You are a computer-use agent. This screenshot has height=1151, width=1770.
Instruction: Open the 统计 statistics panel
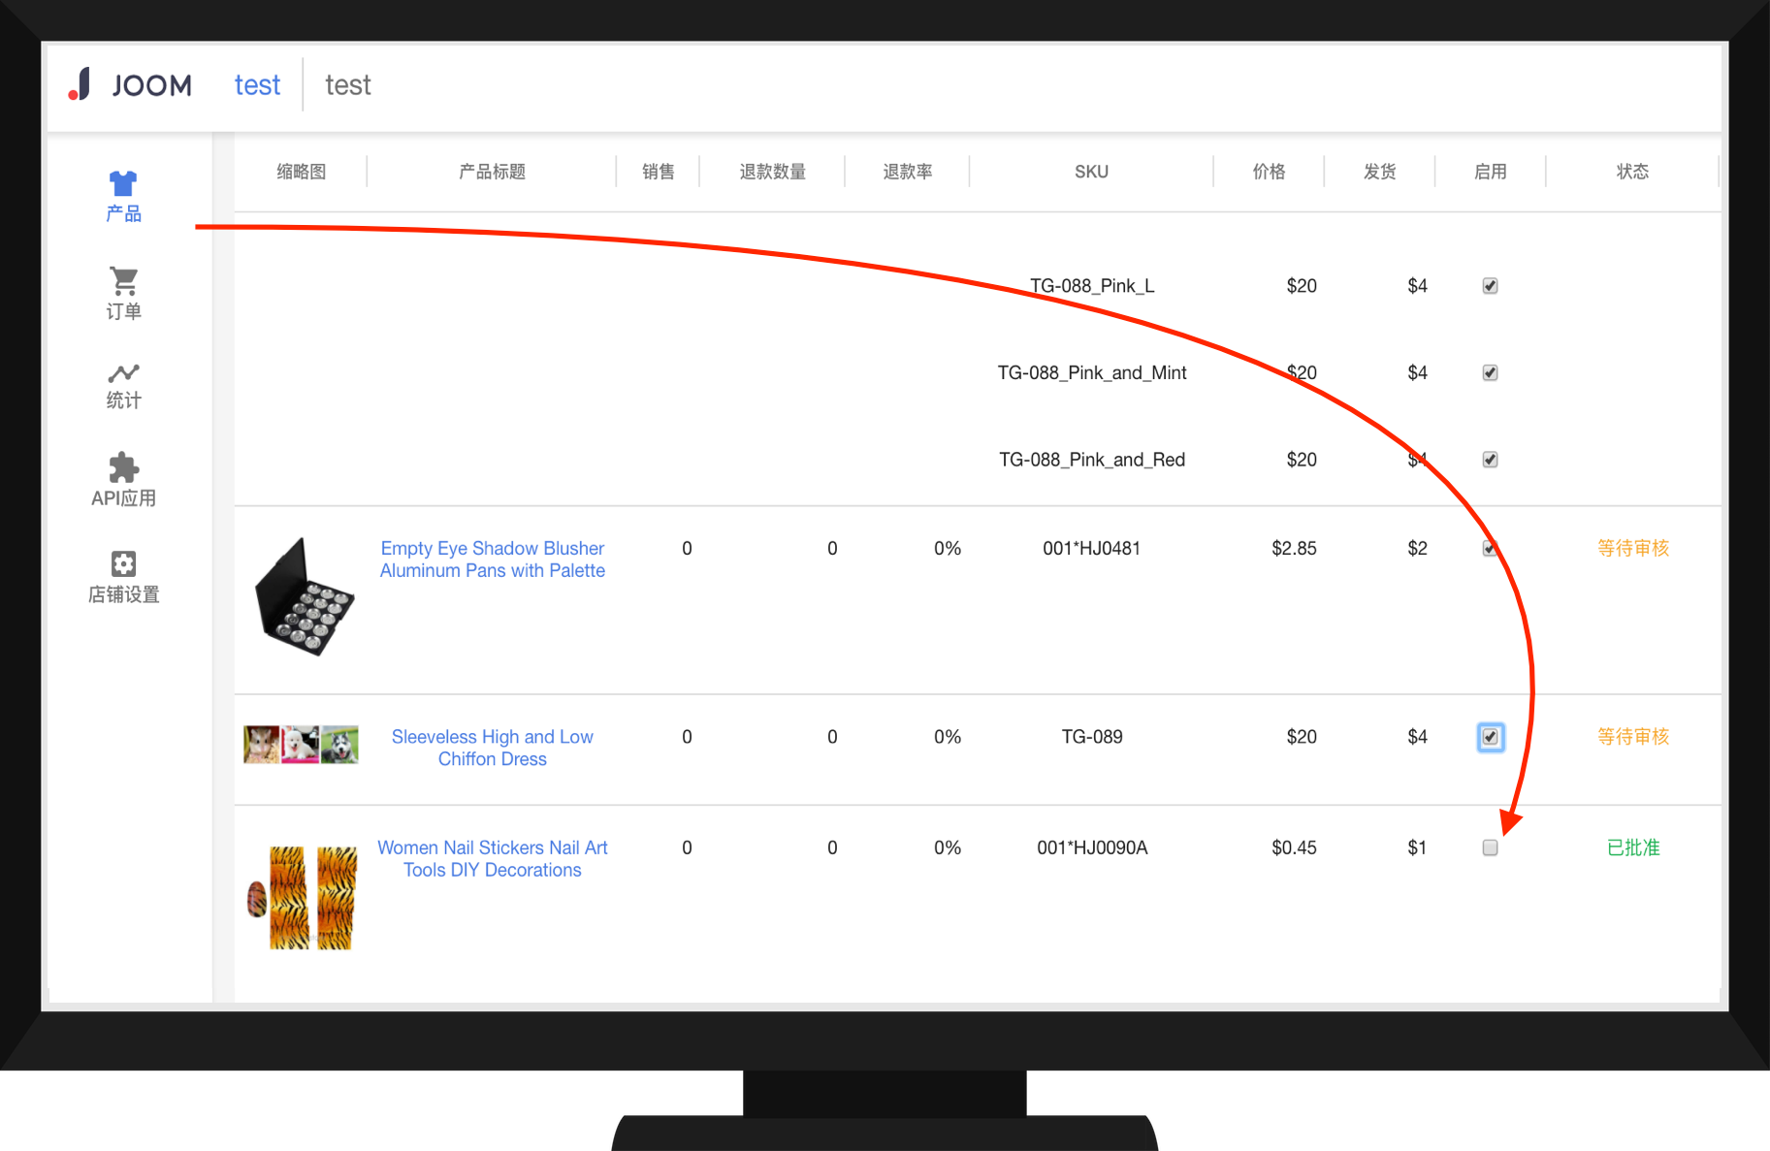[x=122, y=385]
